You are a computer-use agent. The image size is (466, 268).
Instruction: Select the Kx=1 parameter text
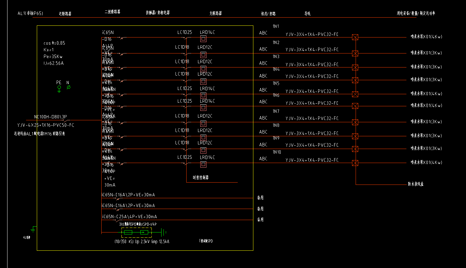[48, 50]
